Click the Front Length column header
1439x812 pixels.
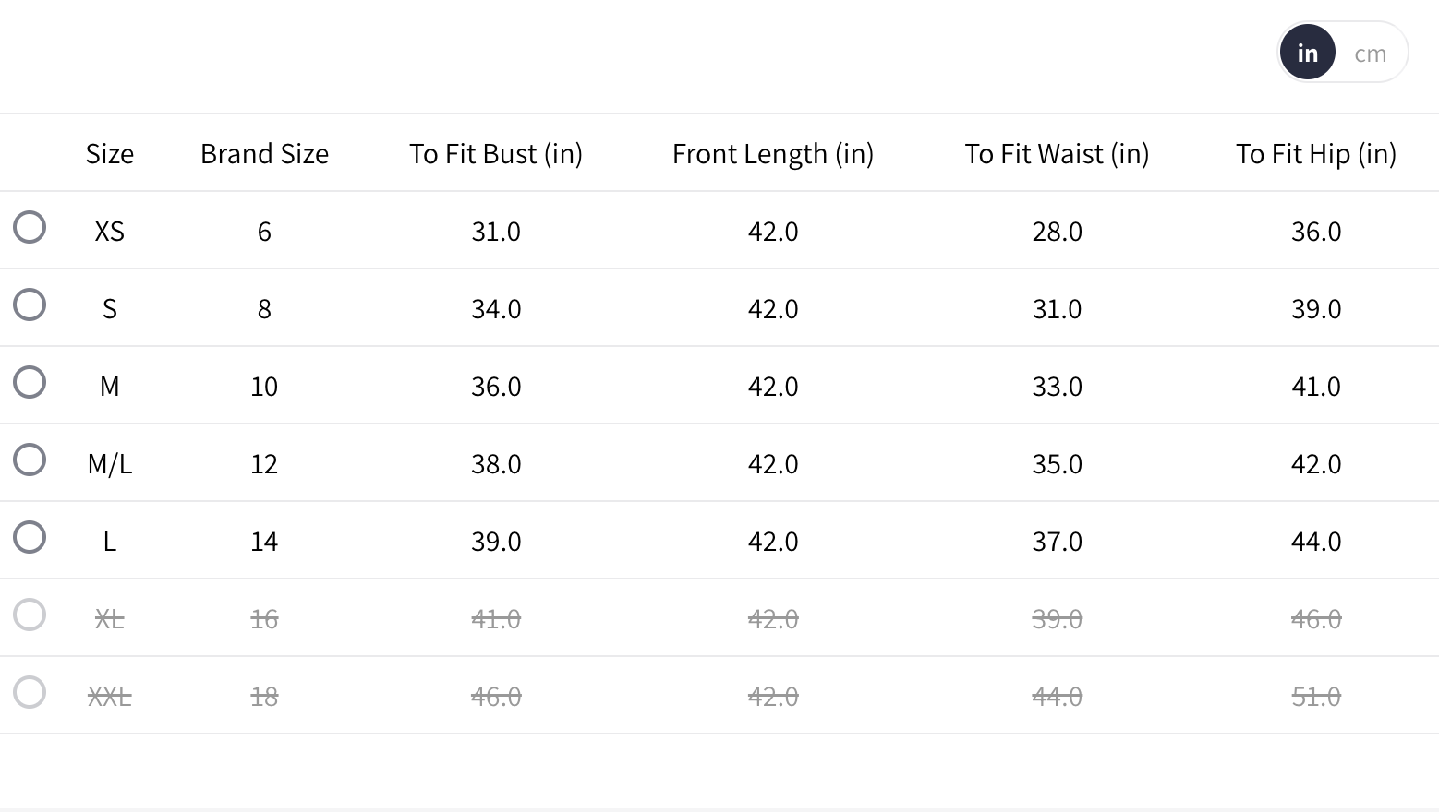tap(773, 153)
